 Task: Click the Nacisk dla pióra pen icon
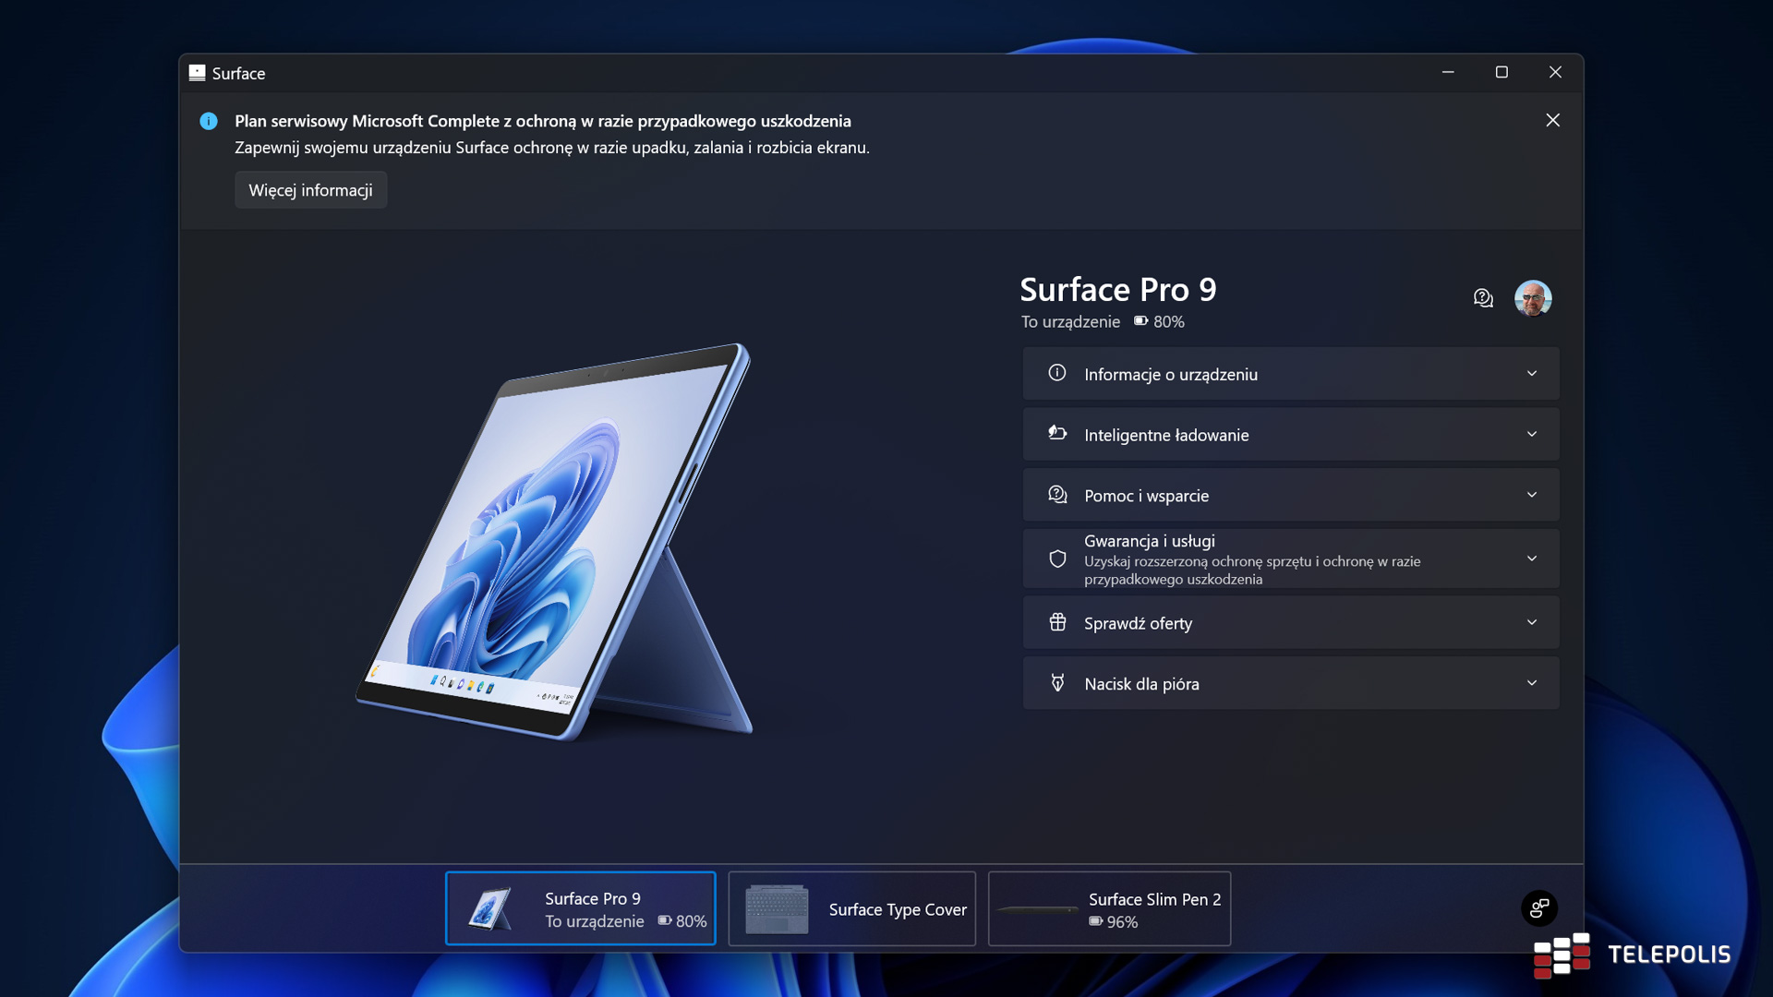coord(1057,683)
